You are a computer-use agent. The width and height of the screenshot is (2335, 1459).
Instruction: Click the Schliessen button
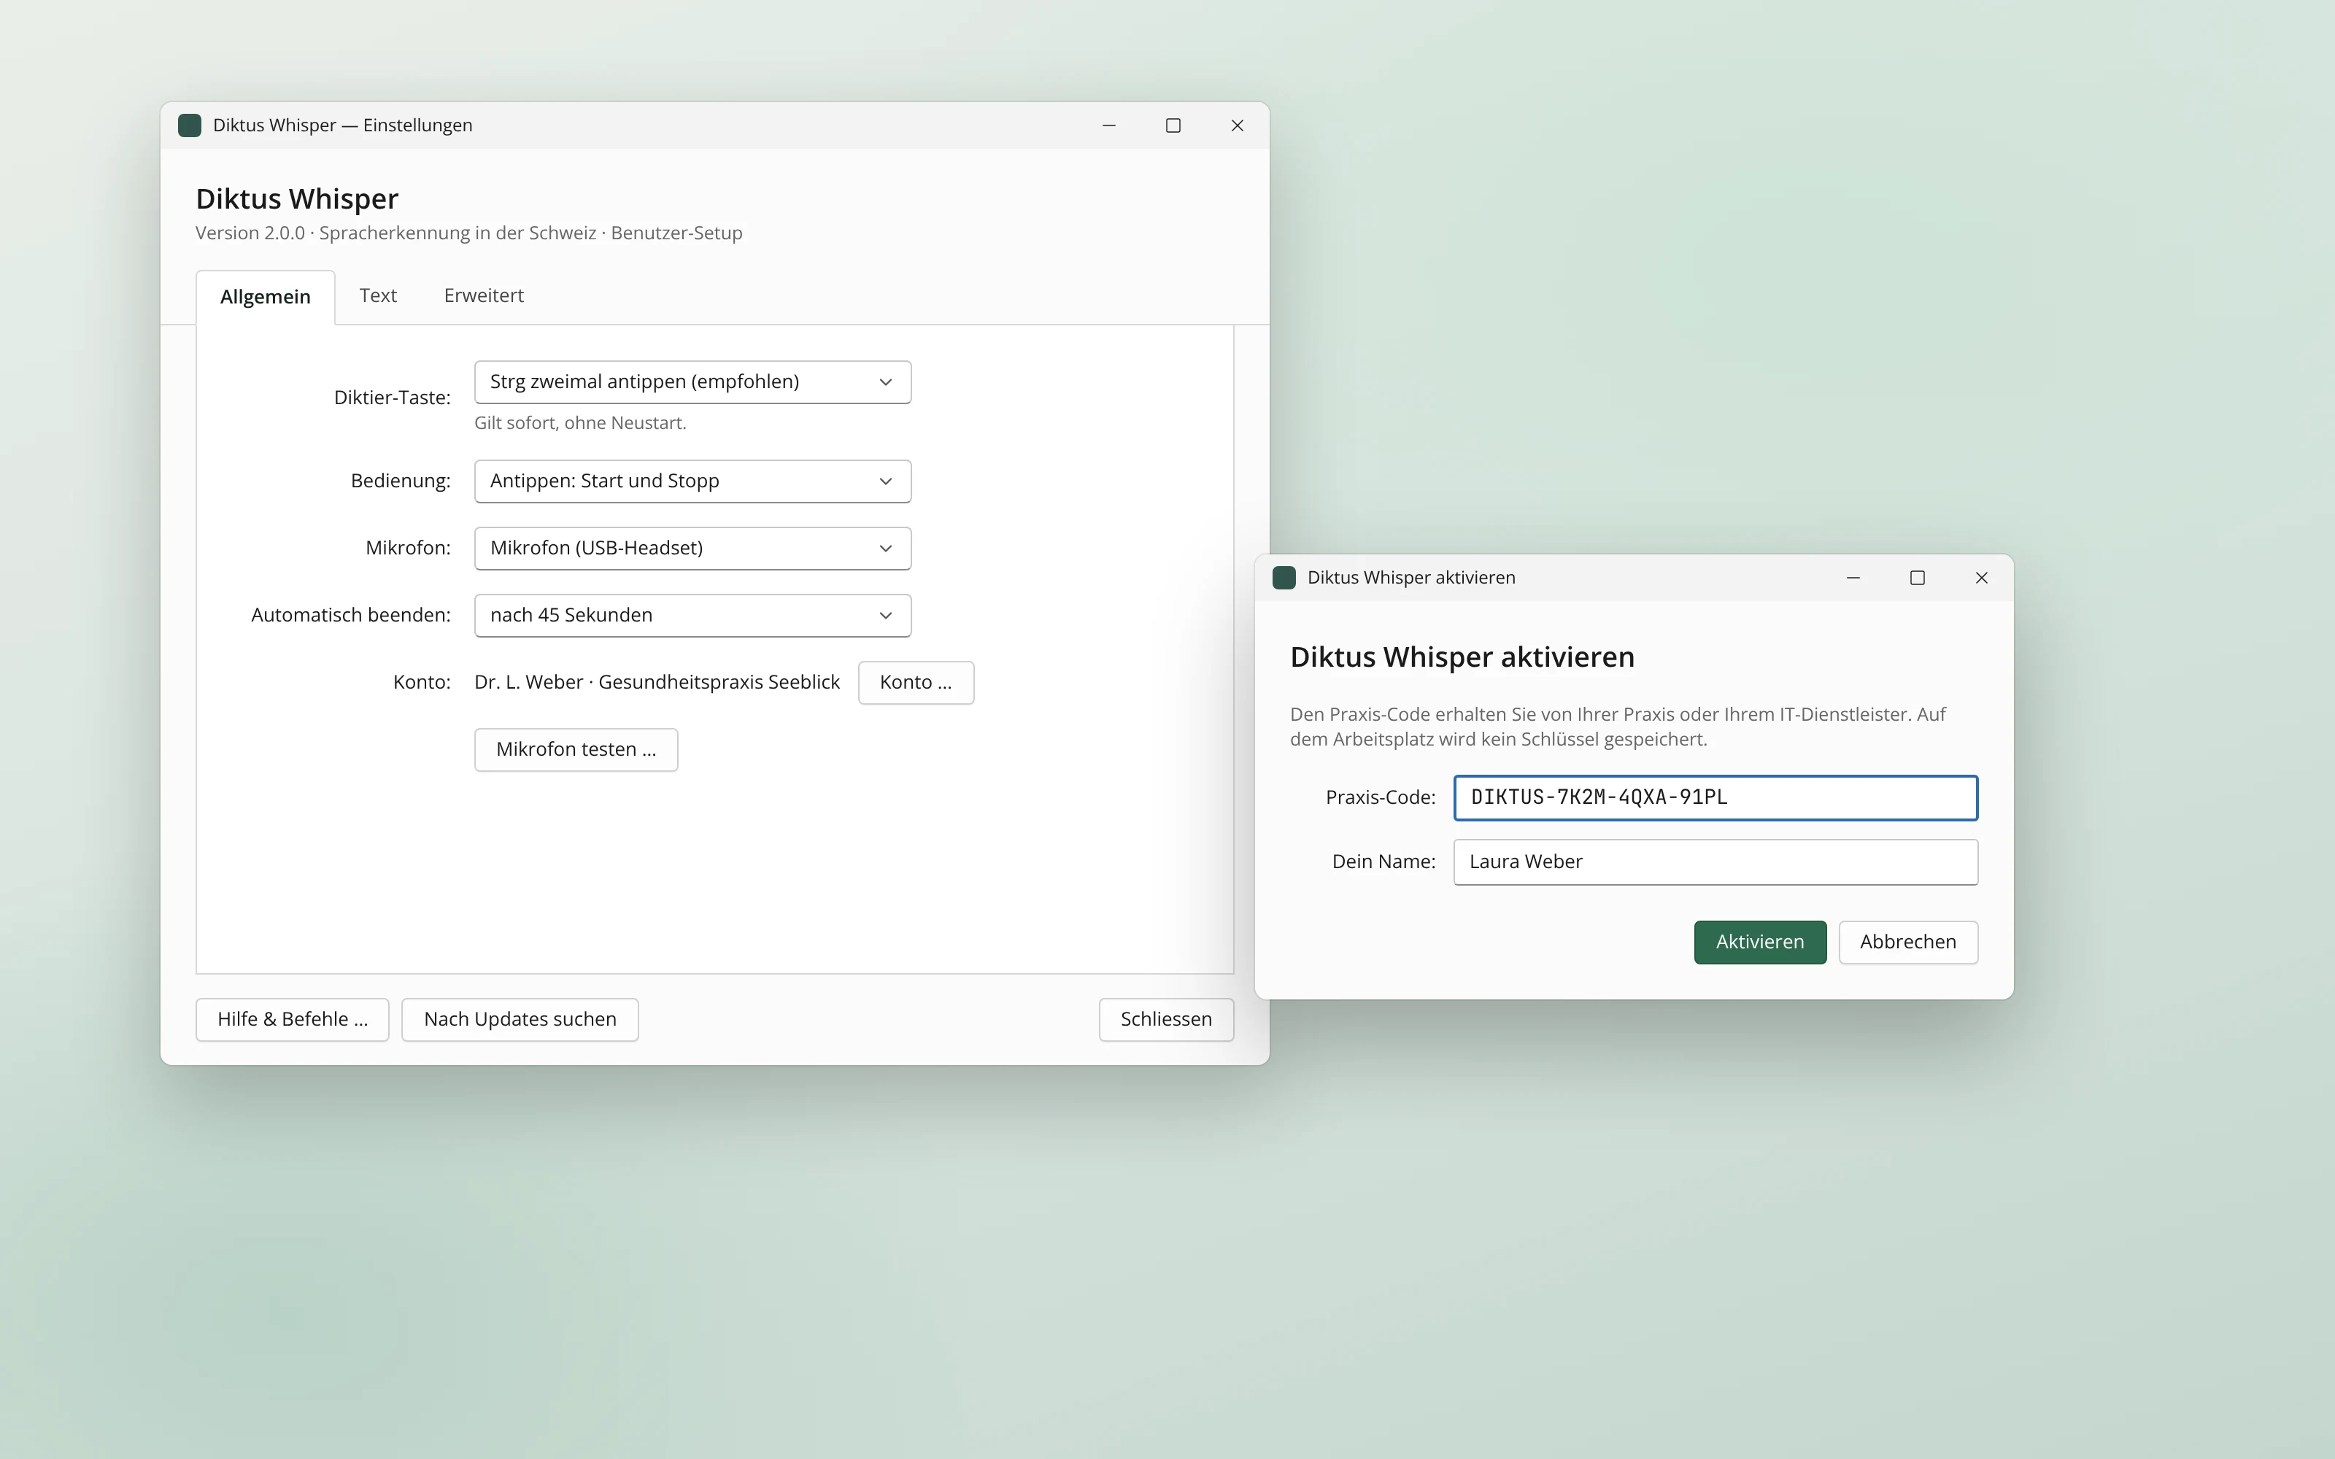1165,1020
